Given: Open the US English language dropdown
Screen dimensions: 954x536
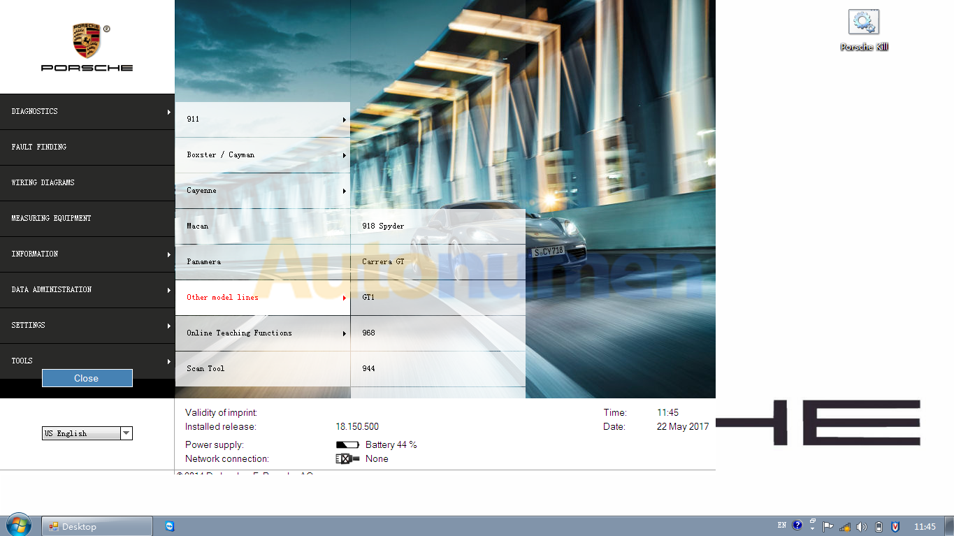Looking at the screenshot, I should click(x=87, y=433).
